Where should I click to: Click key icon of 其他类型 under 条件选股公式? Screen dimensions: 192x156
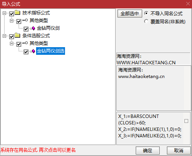pos(25,43)
